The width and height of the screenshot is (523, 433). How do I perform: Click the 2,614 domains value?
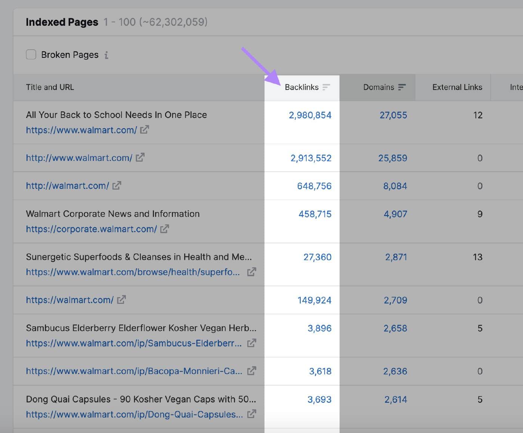(x=396, y=400)
